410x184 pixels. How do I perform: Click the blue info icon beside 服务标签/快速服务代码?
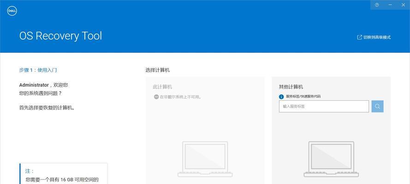click(x=281, y=97)
